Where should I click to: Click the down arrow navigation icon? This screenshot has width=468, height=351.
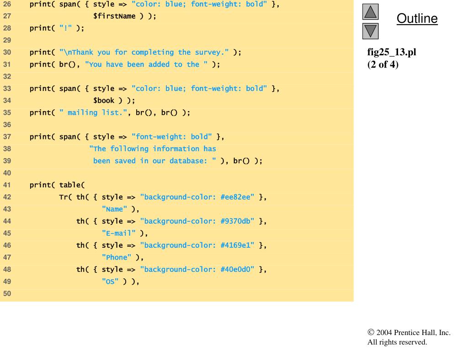(x=370, y=31)
